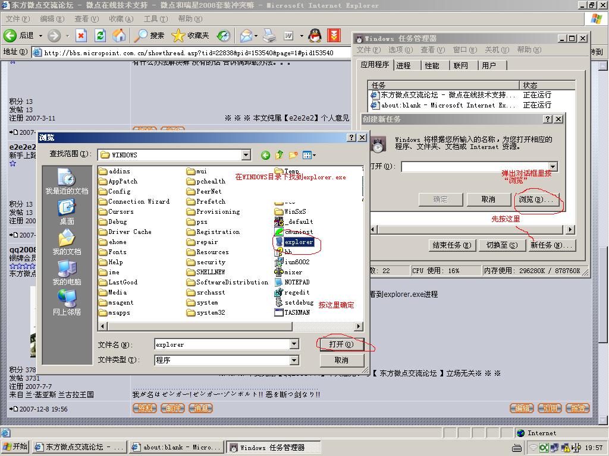Select the TASKMAN file
This screenshot has width=609, height=456.
(292, 312)
